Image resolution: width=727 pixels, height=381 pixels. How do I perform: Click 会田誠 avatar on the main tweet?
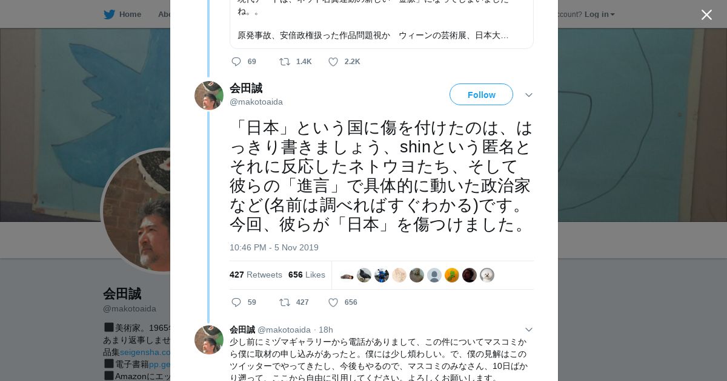pyautogui.click(x=209, y=96)
